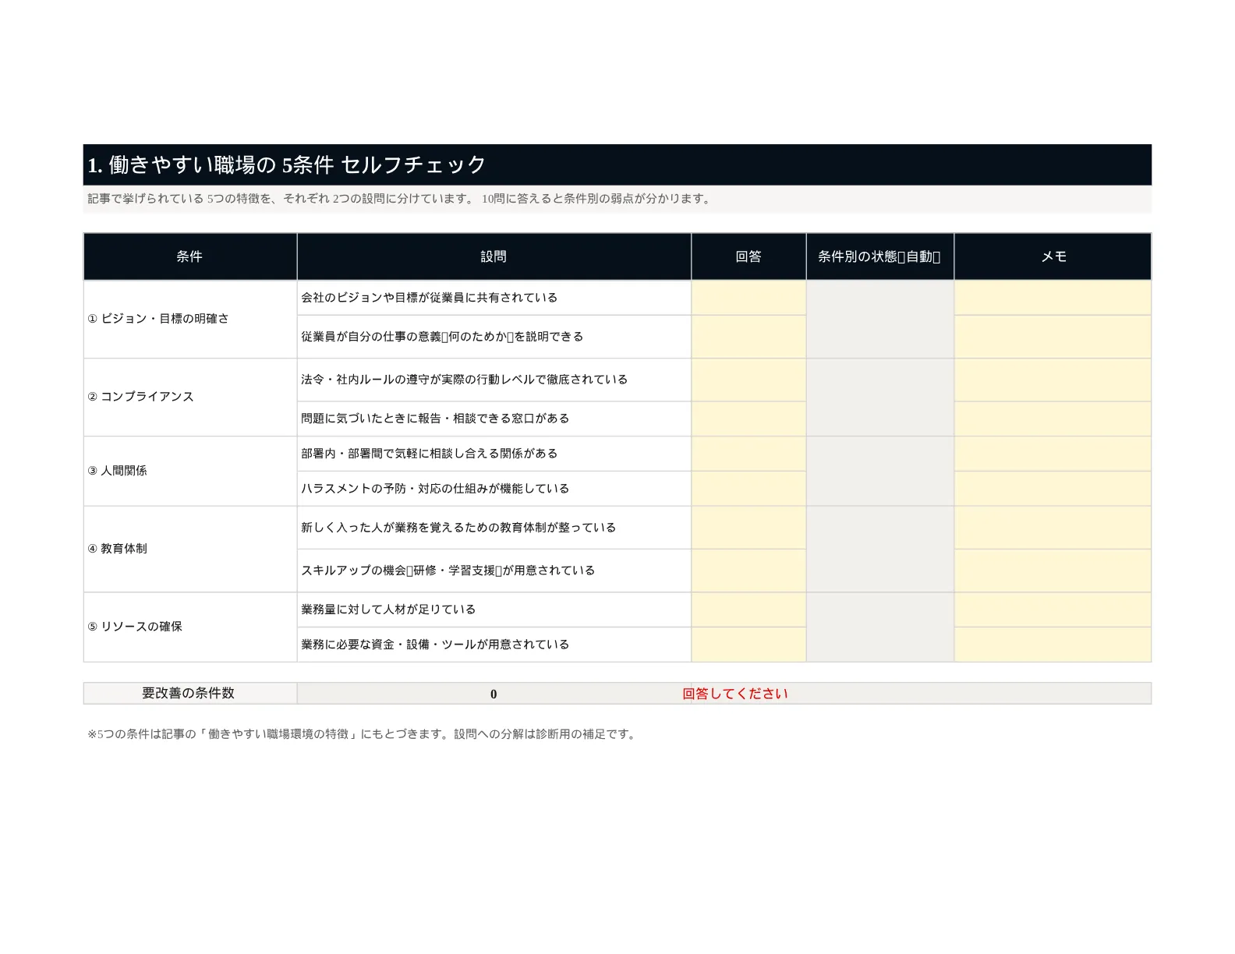Viewport: 1235px width, 954px height.
Task: Select 回答 cell for 新しく入った人の教育体制 question
Action: [x=748, y=528]
